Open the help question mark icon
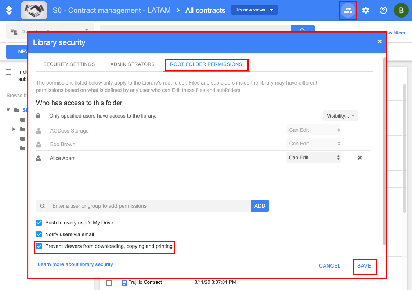This screenshot has height=290, width=412. tap(383, 10)
